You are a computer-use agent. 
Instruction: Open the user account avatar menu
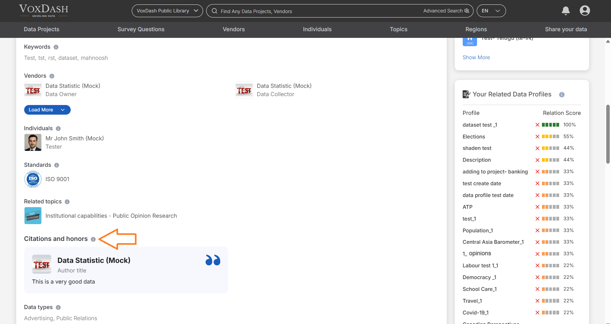(x=585, y=11)
